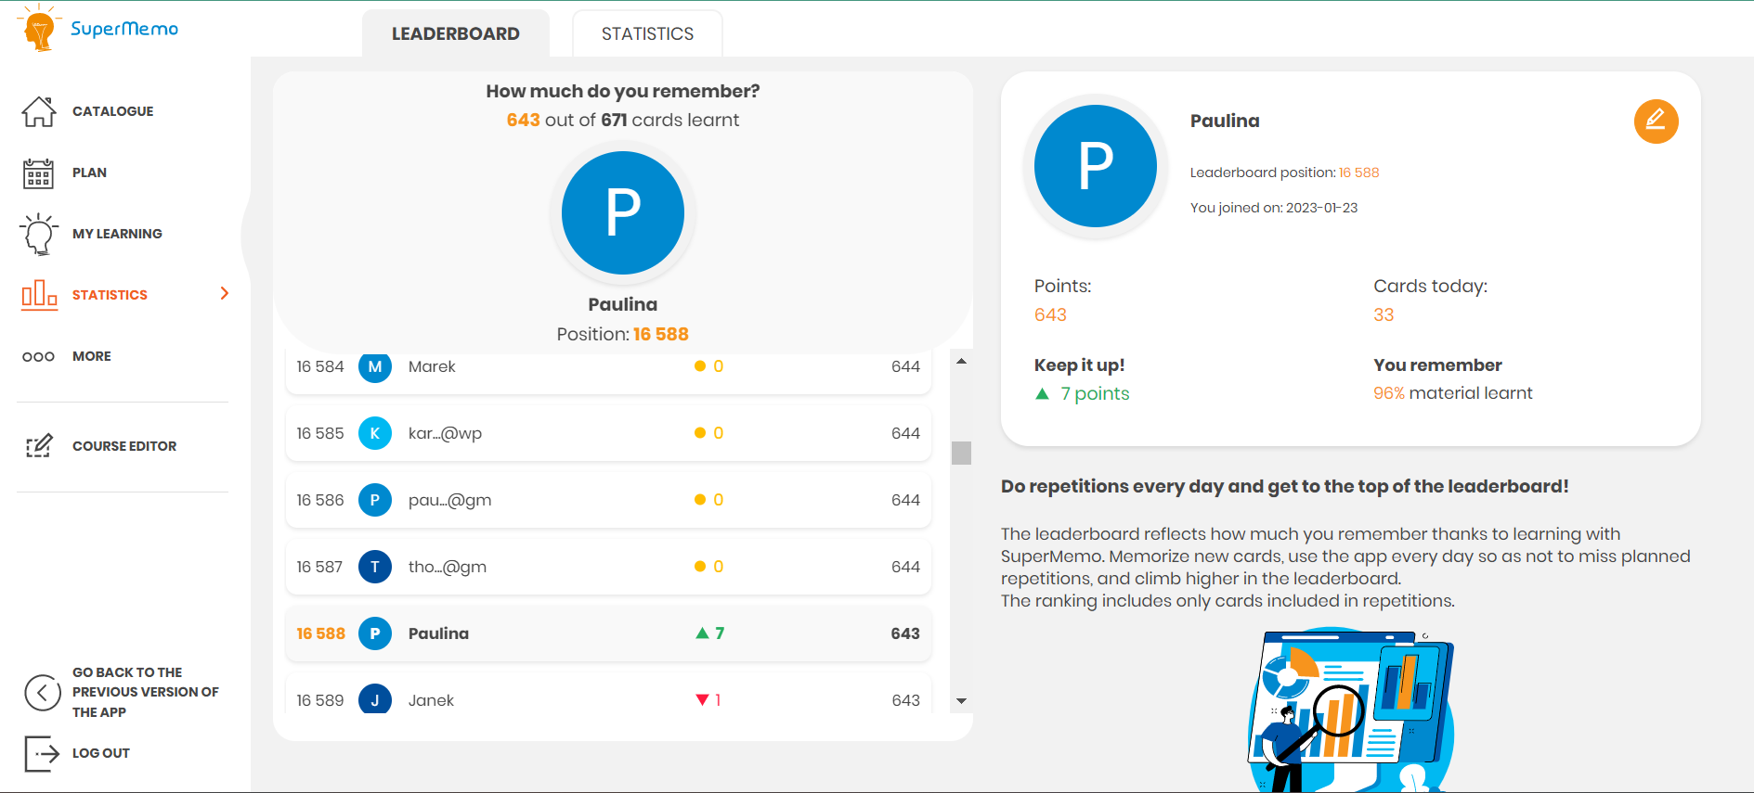Click the red down-triangle in Janek's row
The image size is (1754, 793).
[x=702, y=700]
